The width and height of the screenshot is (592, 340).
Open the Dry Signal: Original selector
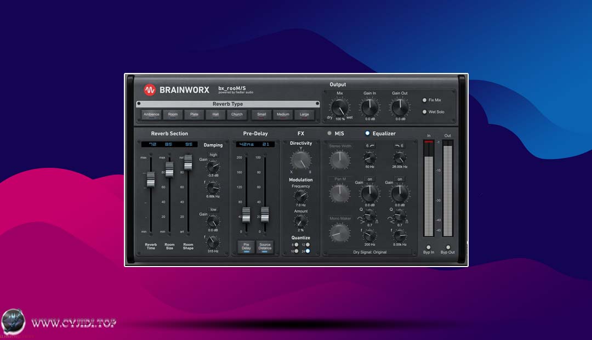coord(369,252)
